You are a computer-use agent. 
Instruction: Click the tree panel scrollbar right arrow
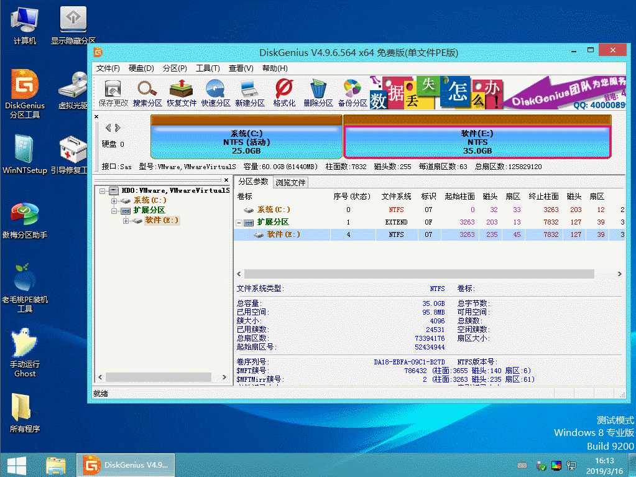click(x=224, y=377)
